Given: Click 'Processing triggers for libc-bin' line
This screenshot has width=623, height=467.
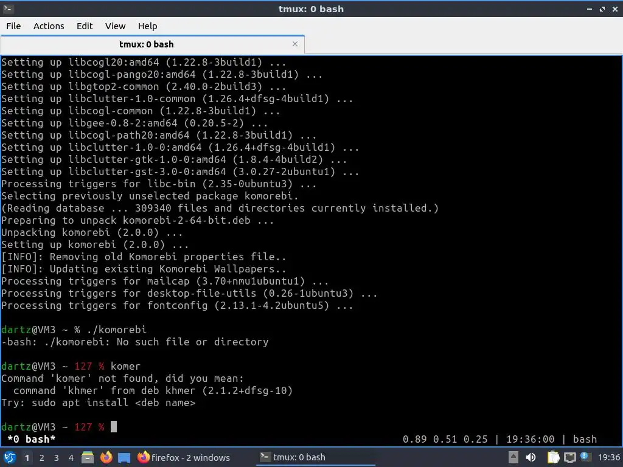Looking at the screenshot, I should 159,184.
